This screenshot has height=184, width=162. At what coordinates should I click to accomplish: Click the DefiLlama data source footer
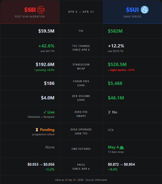pos(81,180)
